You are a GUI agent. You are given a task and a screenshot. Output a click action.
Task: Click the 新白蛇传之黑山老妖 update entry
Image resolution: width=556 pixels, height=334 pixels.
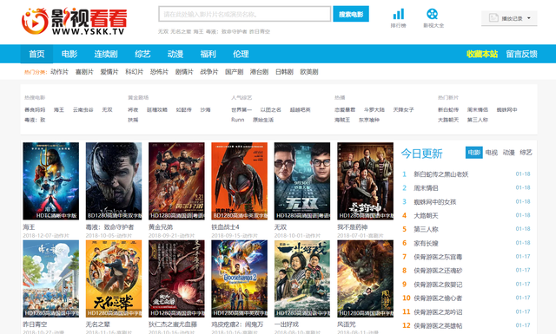coord(441,174)
